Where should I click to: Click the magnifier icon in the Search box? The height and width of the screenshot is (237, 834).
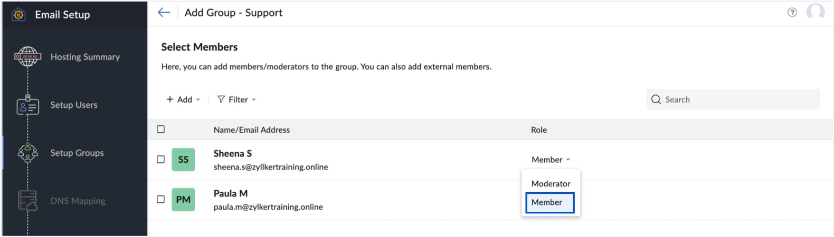click(x=656, y=100)
